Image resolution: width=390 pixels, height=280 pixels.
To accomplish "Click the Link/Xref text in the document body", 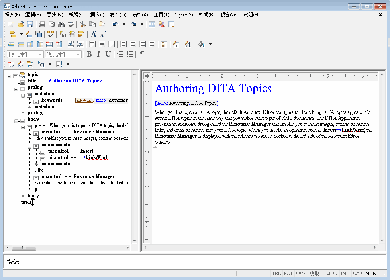I will [x=353, y=130].
